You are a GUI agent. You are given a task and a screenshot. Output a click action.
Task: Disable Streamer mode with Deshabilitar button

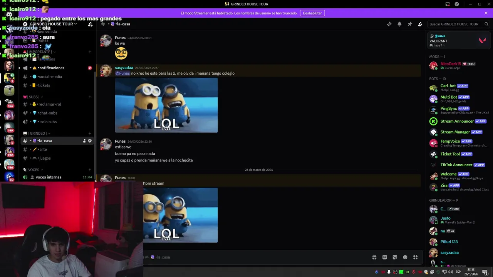click(312, 13)
